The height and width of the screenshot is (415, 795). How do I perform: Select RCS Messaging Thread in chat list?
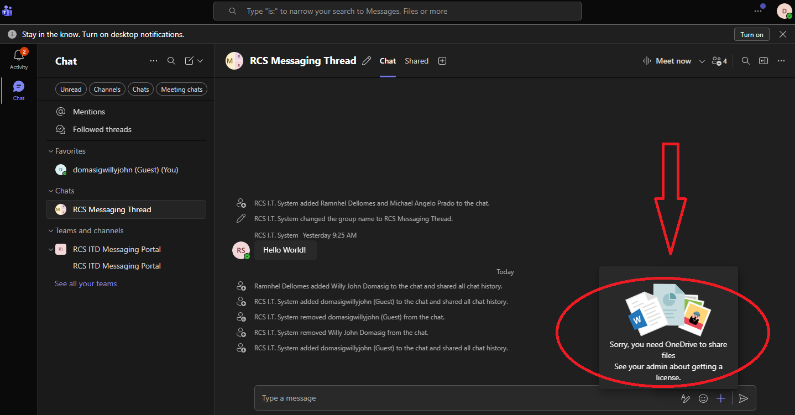click(126, 209)
